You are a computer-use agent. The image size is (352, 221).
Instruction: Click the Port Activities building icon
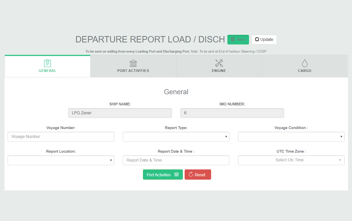[x=133, y=63]
